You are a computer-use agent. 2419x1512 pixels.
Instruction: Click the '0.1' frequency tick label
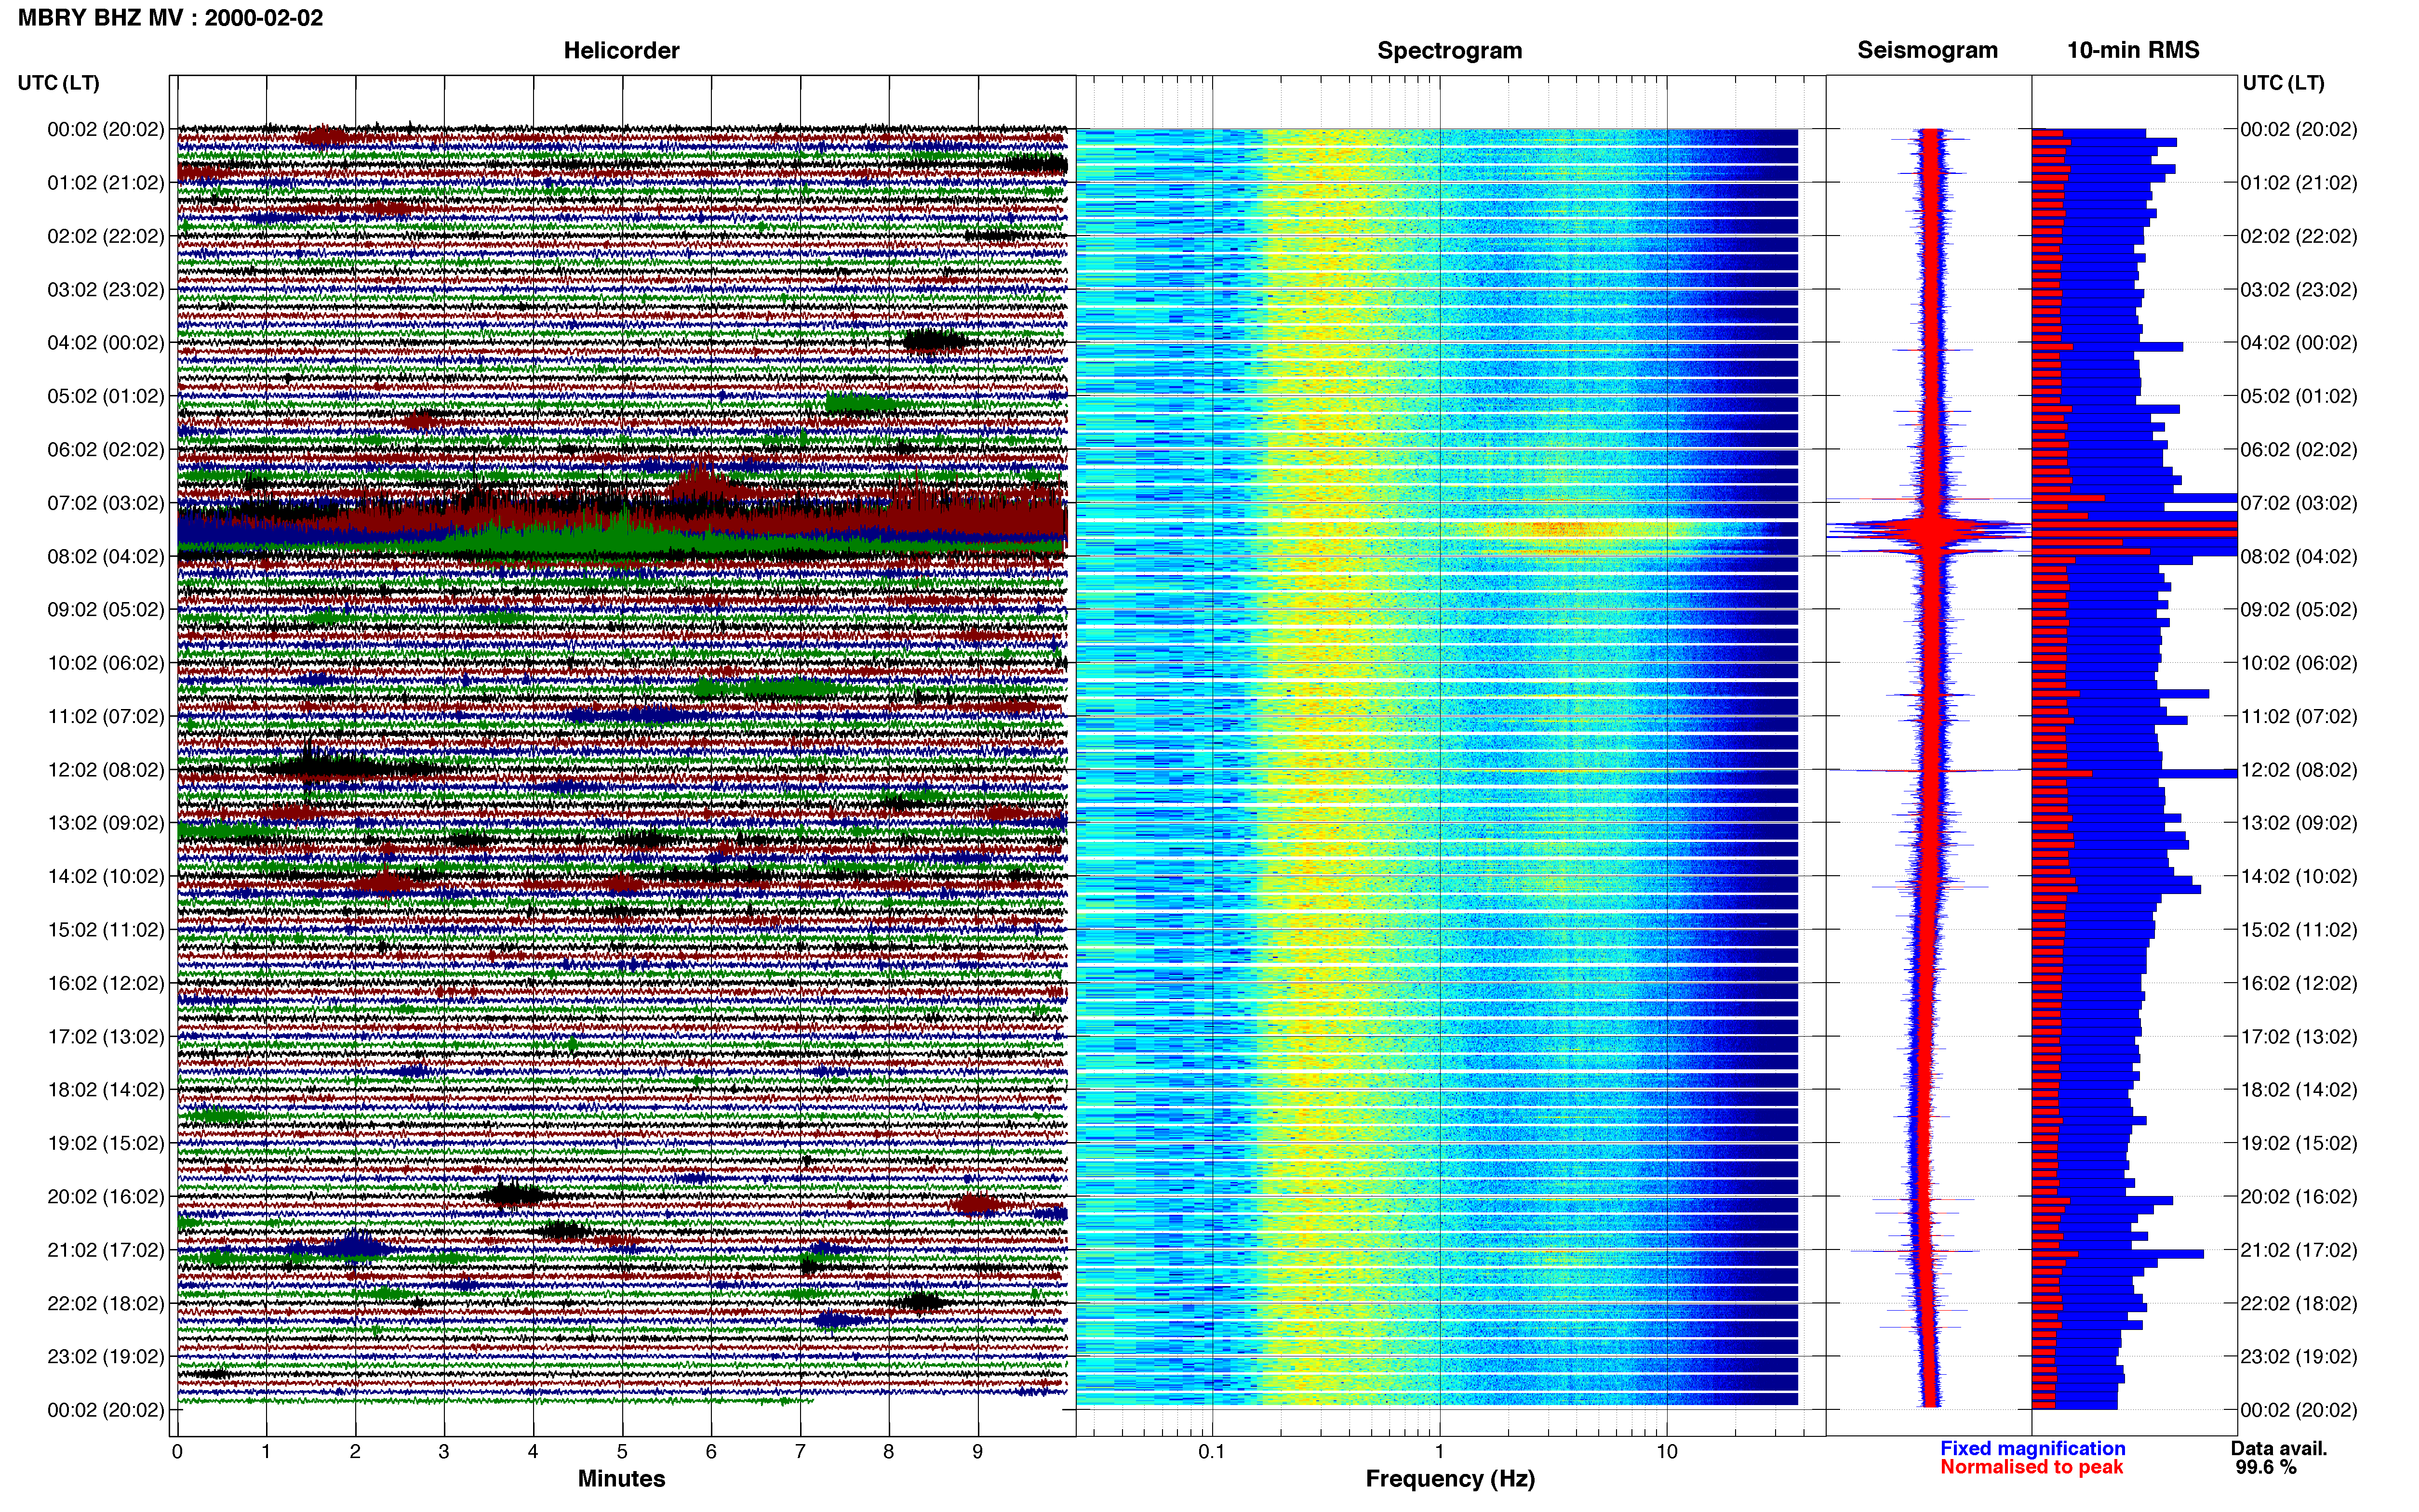[1212, 1452]
